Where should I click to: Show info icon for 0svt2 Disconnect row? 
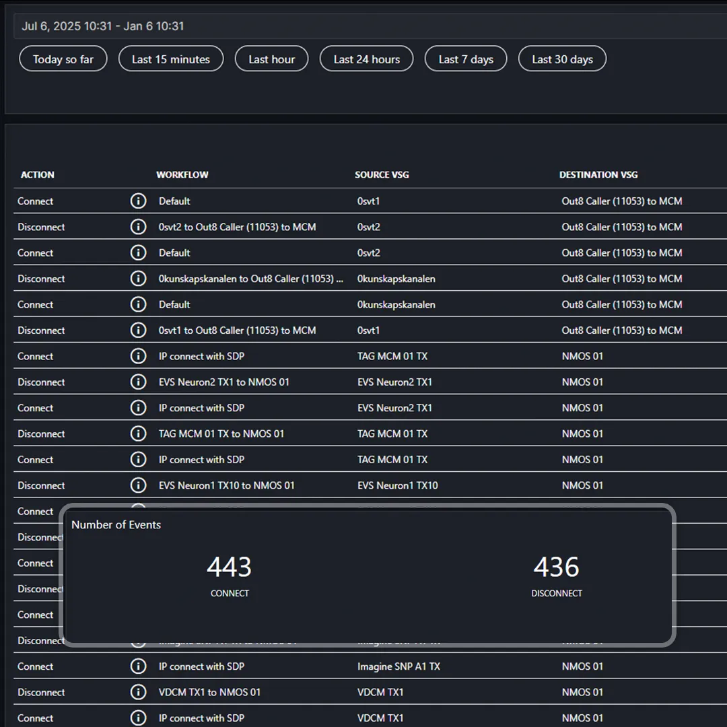(138, 228)
